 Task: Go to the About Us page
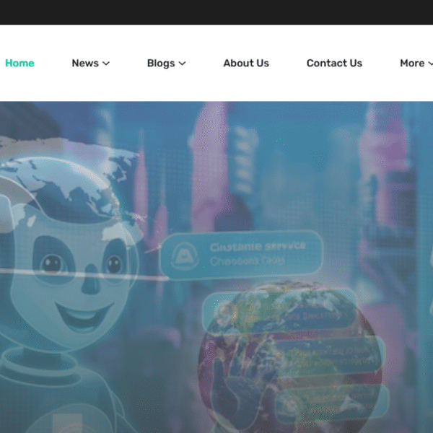tap(245, 63)
